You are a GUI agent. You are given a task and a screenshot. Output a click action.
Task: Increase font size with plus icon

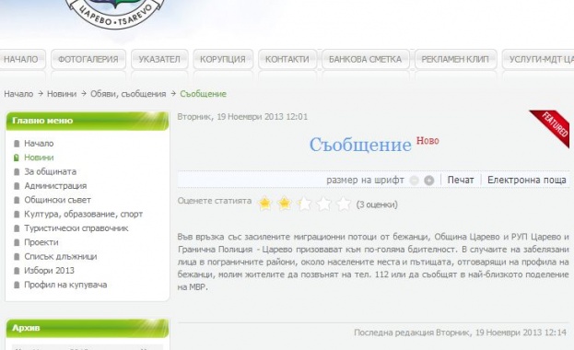(x=428, y=181)
